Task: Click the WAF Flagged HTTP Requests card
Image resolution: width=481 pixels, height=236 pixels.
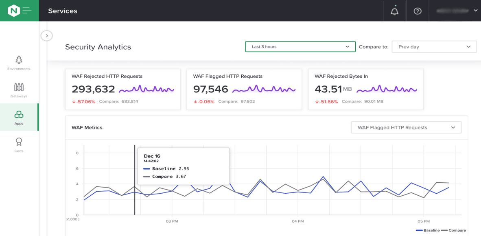Action: 244,89
